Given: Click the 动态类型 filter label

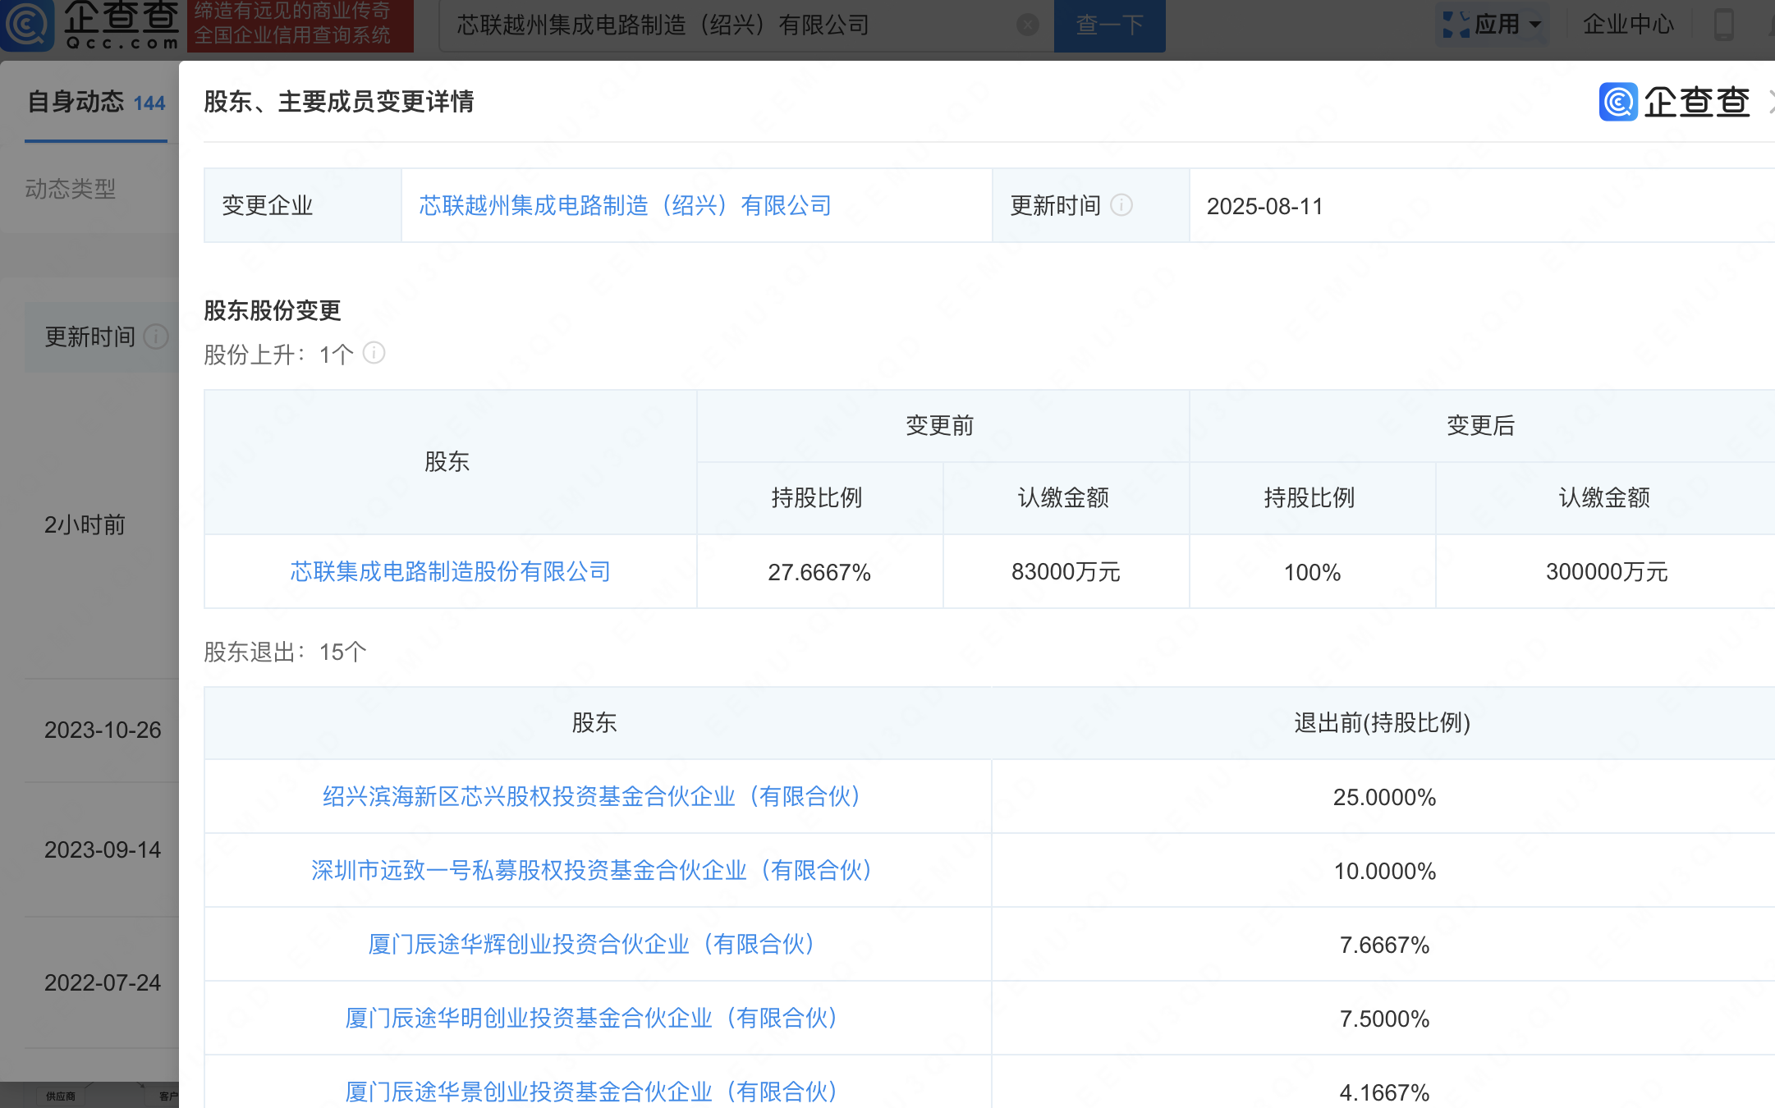Looking at the screenshot, I should pos(71,189).
